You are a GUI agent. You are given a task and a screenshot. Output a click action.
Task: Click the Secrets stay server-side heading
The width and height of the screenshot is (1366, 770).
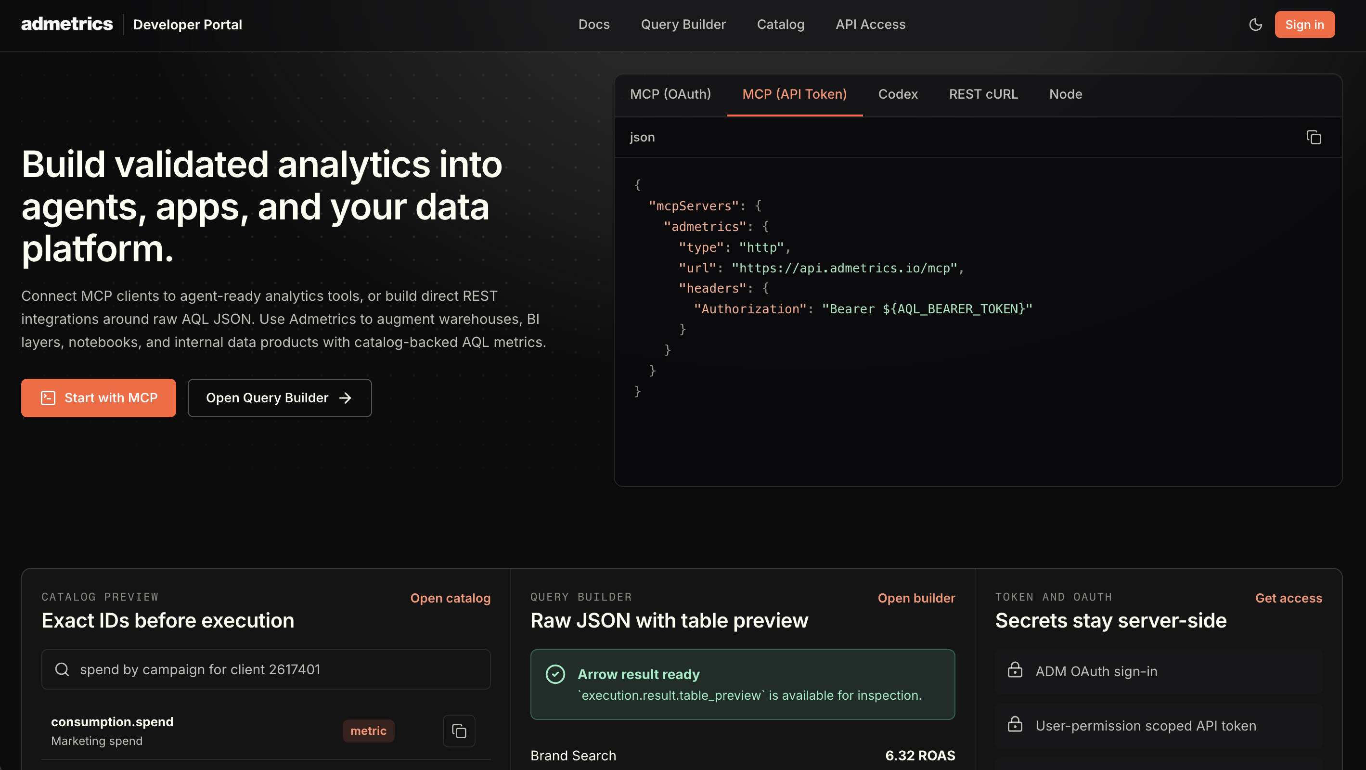point(1111,620)
